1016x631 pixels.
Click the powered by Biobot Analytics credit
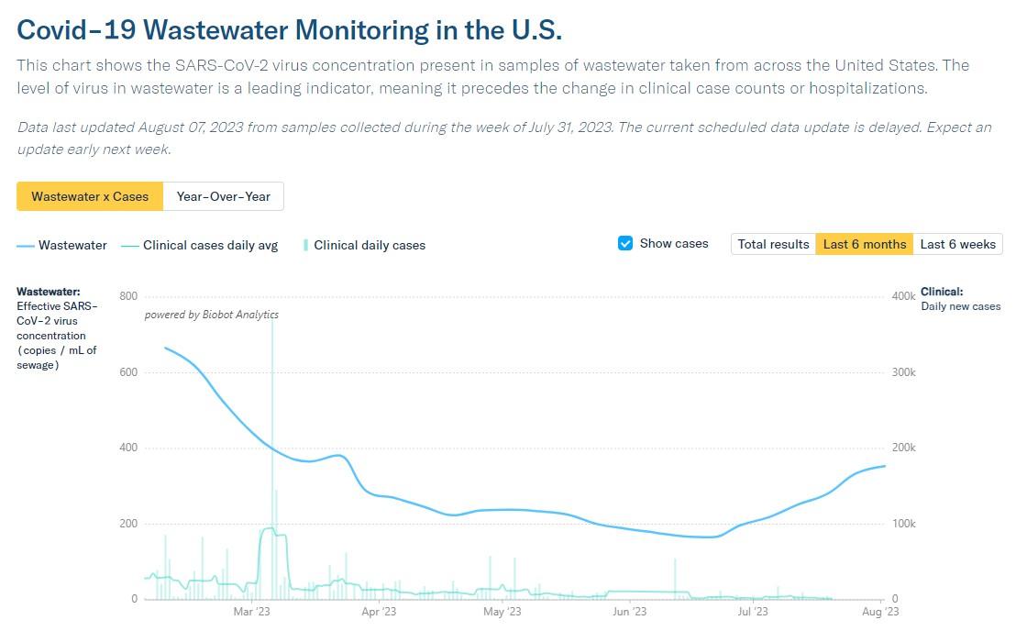point(211,315)
